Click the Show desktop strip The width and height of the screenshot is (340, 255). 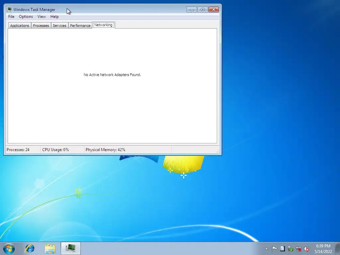(338, 248)
